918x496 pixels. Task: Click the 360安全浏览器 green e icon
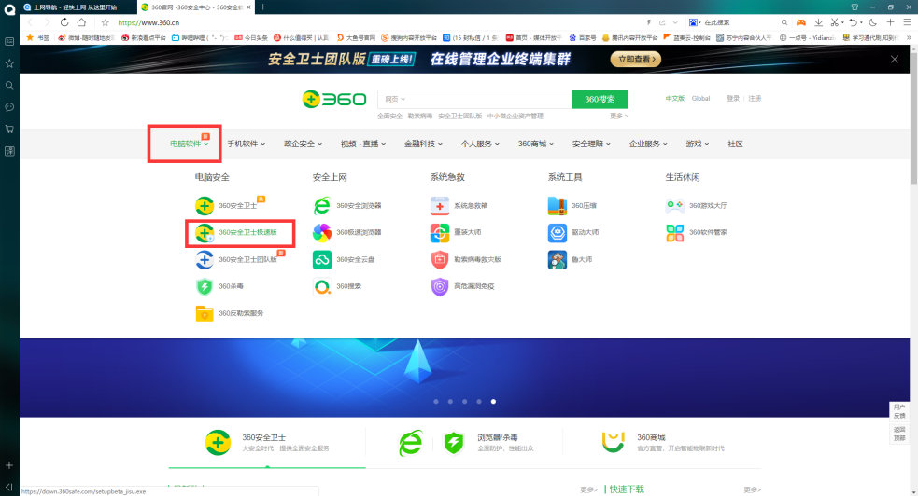[322, 206]
